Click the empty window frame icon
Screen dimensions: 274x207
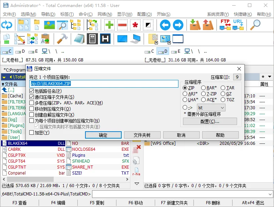point(178,39)
